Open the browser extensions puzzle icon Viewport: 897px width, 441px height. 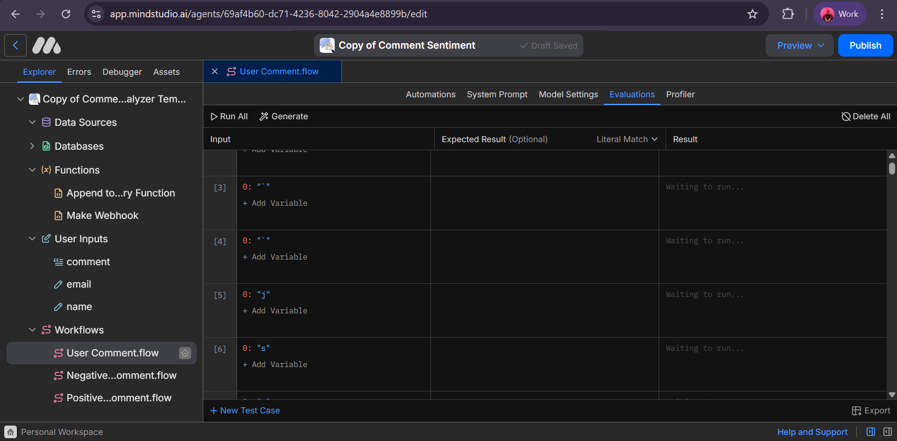(x=788, y=14)
